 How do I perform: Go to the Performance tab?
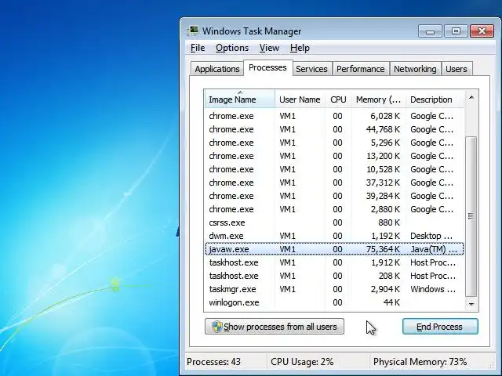pos(361,69)
